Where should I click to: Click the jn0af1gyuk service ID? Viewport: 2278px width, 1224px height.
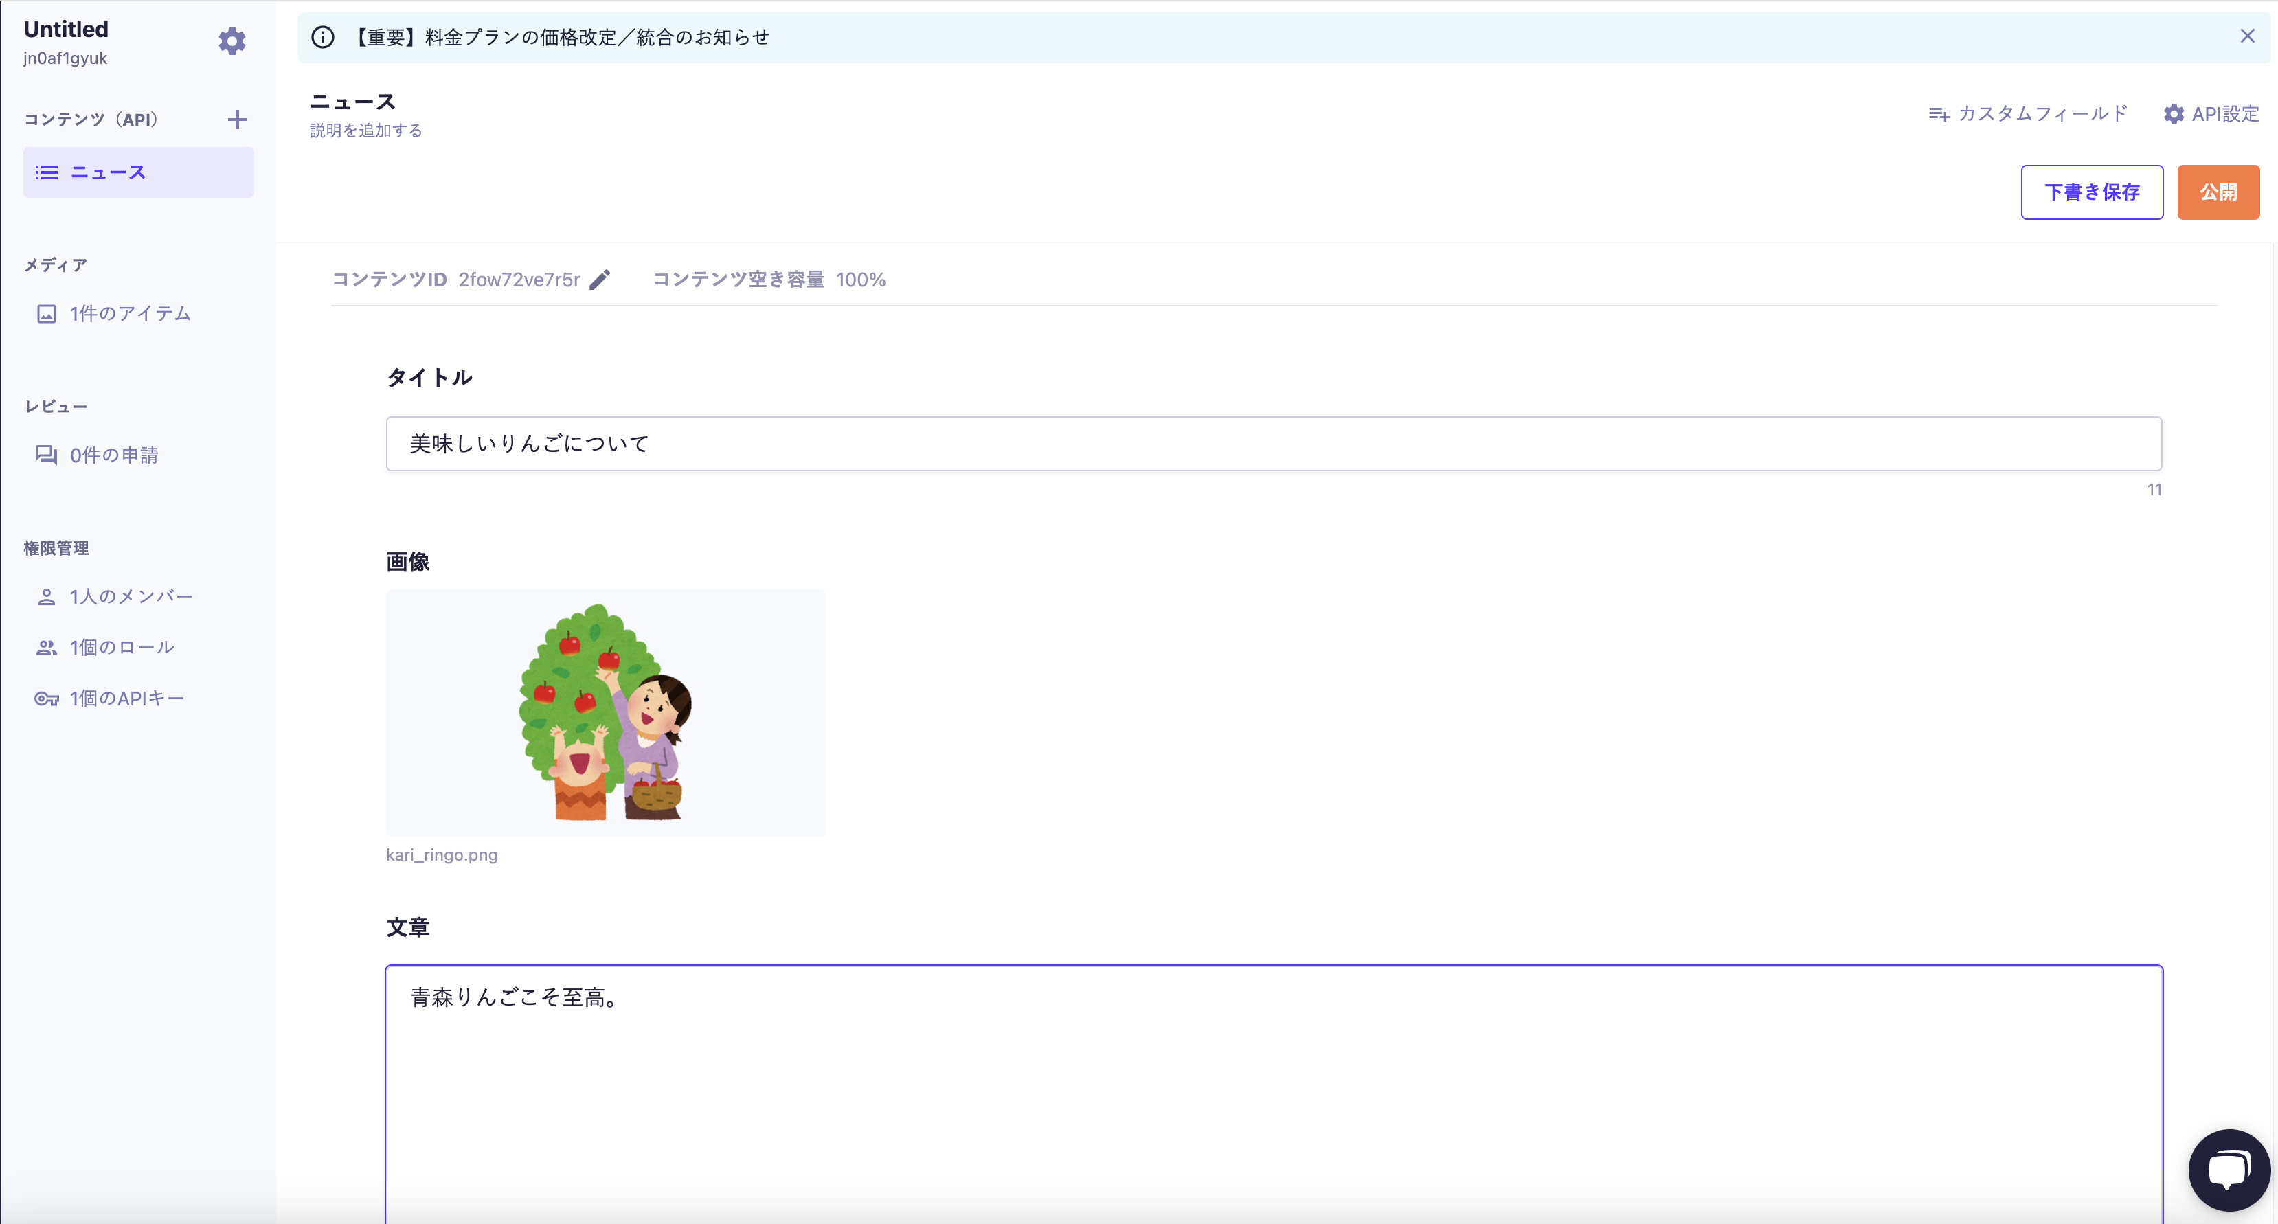click(65, 58)
